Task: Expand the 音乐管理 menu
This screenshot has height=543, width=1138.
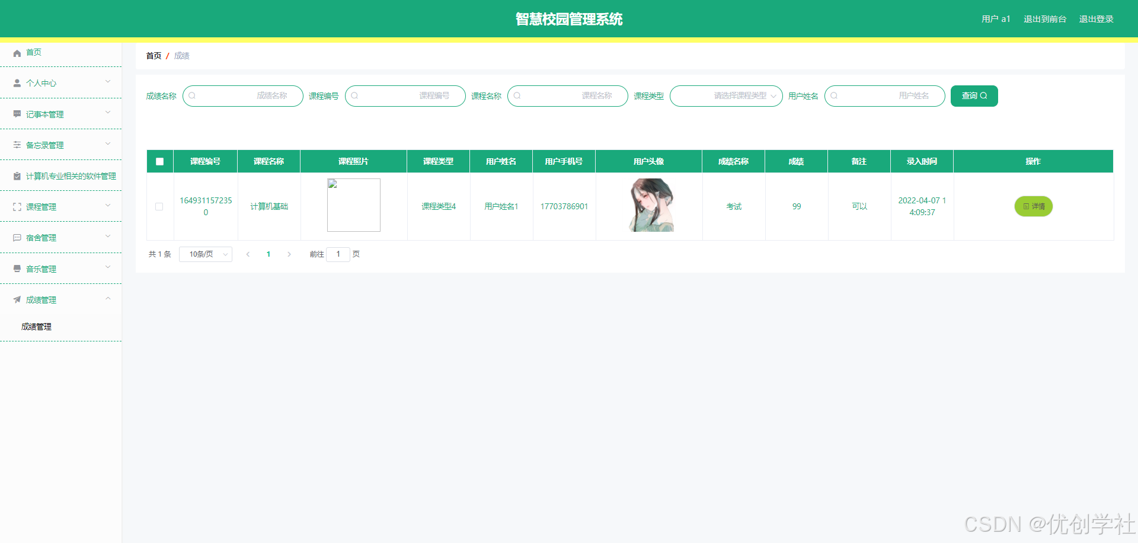Action: coord(108,267)
